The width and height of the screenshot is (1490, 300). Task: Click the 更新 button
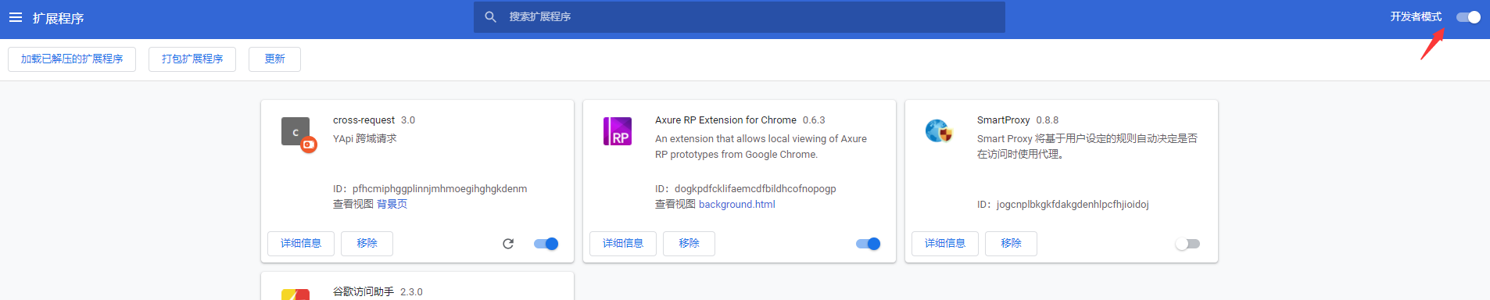274,59
